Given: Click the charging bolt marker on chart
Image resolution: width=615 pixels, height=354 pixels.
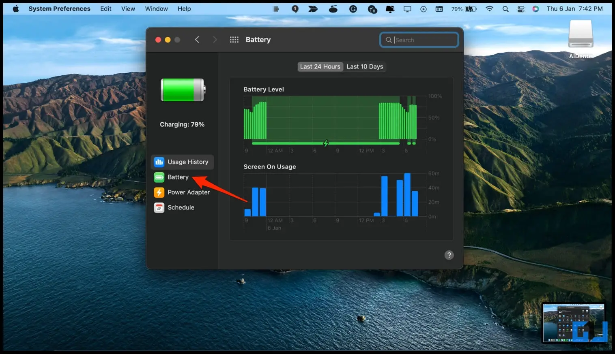Looking at the screenshot, I should pyautogui.click(x=325, y=143).
